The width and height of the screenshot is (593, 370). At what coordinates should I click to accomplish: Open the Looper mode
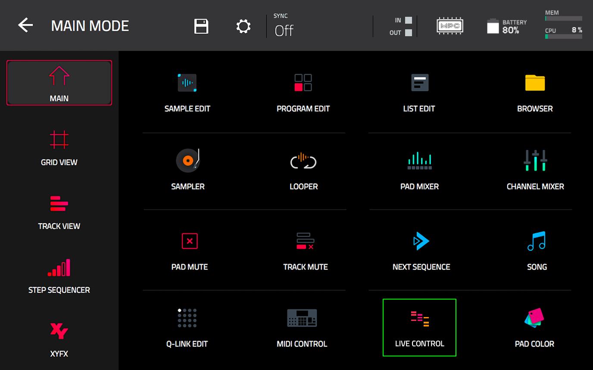tap(304, 171)
